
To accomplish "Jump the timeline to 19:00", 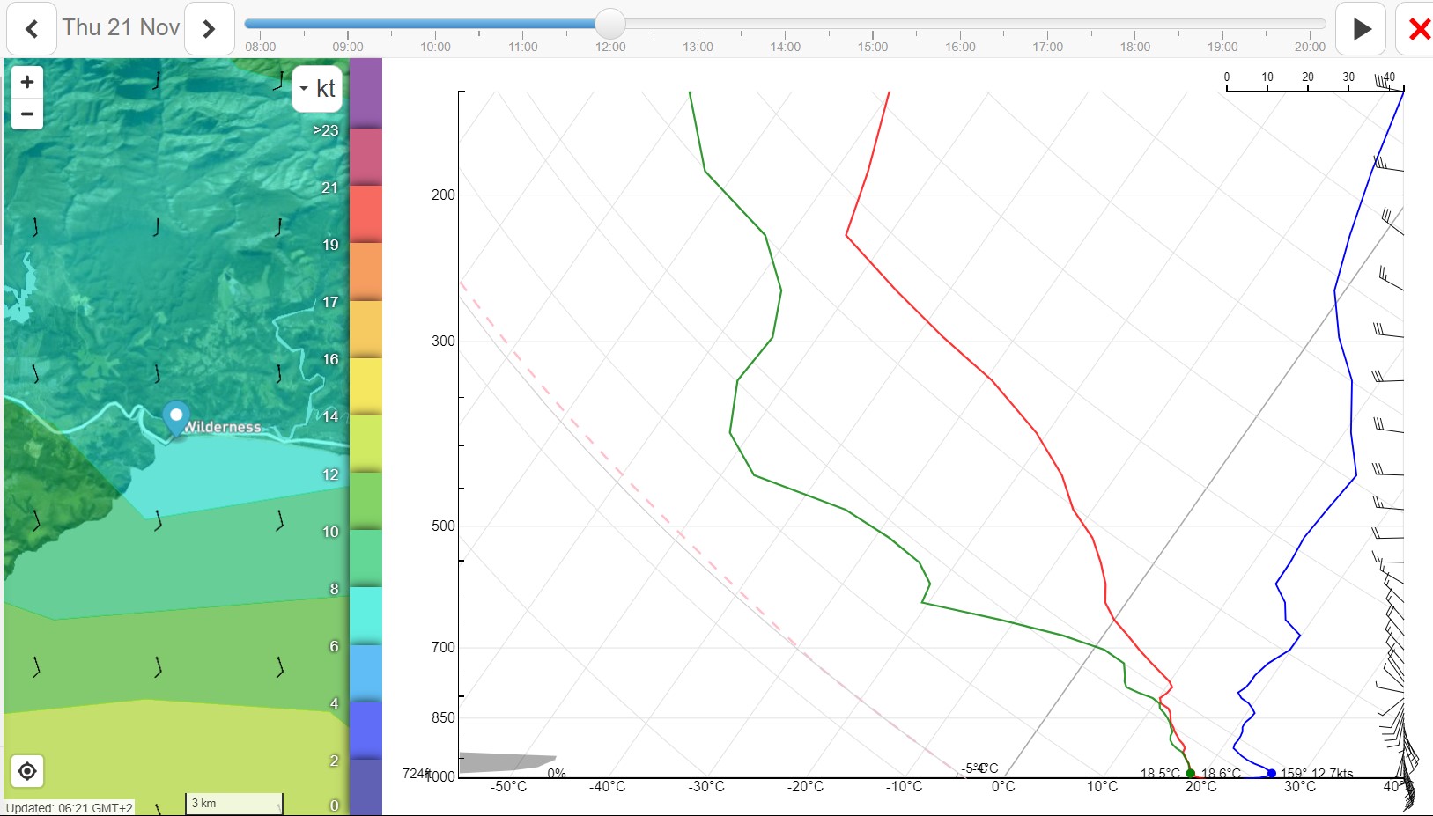I will 1222,47.
